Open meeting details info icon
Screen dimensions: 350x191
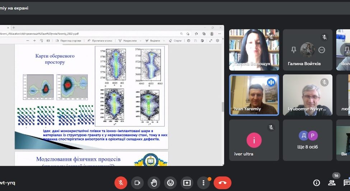point(317,183)
